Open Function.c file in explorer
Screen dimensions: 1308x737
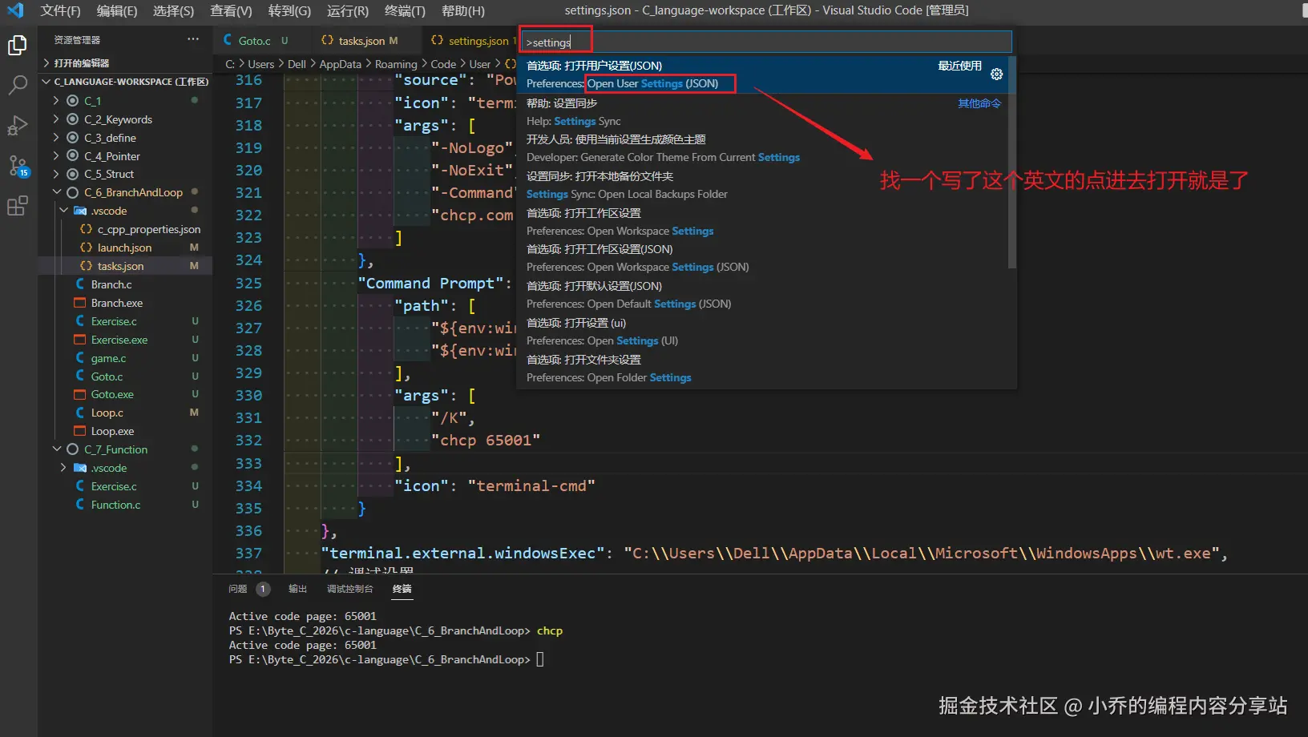pyautogui.click(x=115, y=505)
